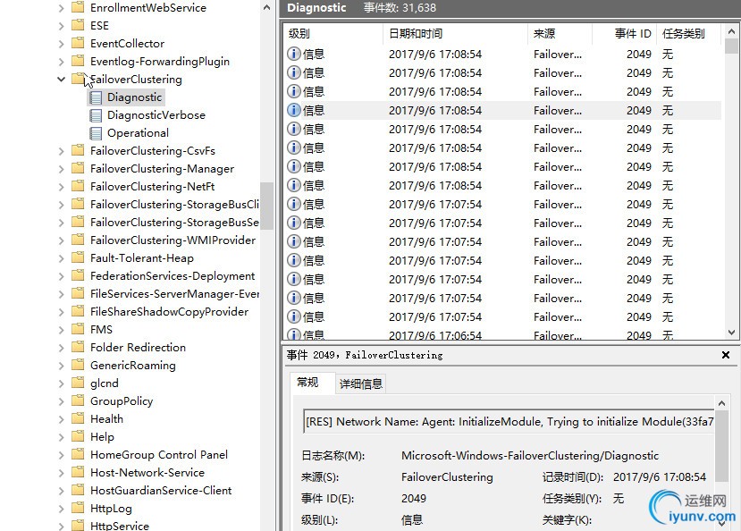The height and width of the screenshot is (531, 741).
Task: Close the event 2049 details pane
Action: (x=726, y=355)
